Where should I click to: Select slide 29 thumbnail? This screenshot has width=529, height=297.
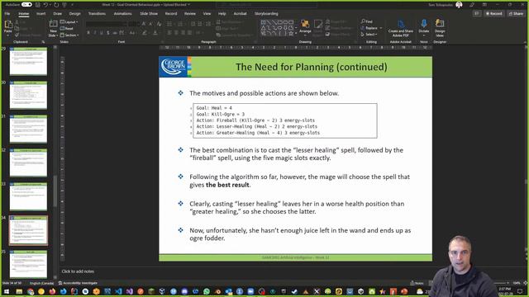(x=28, y=61)
